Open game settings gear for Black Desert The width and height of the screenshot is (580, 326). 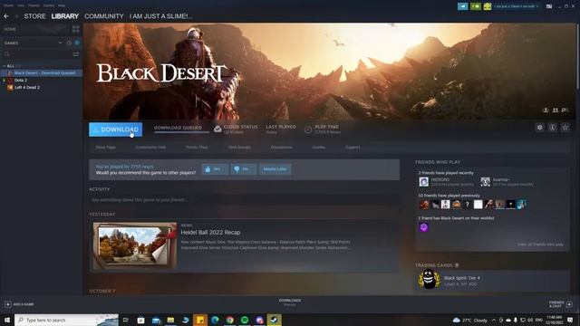(540, 128)
